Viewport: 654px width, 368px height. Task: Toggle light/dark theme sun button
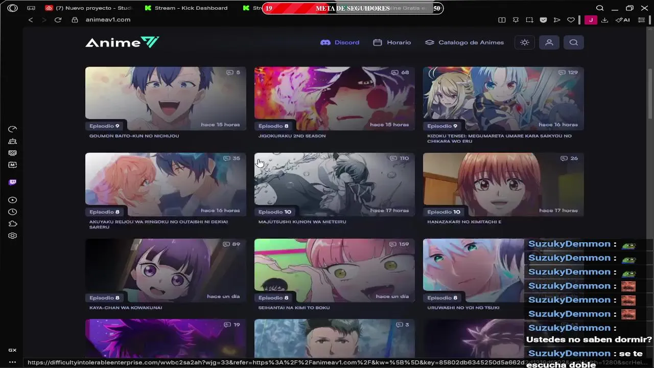point(525,42)
